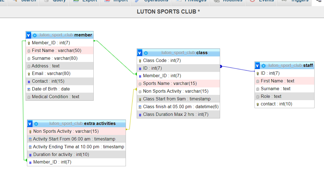
Task: Click the key icon beside Email column
Action: [29, 74]
